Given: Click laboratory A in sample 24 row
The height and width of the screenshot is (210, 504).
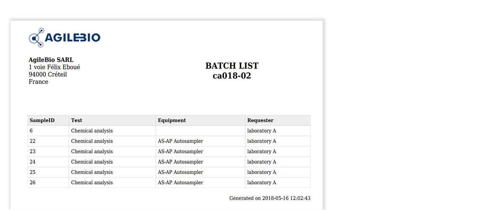Looking at the screenshot, I should pos(262,162).
